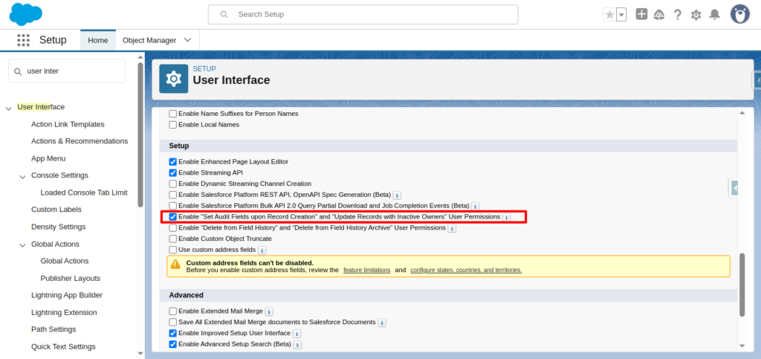Open Custom Labels in sidebar
Viewport: 761px width, 359px height.
point(56,210)
